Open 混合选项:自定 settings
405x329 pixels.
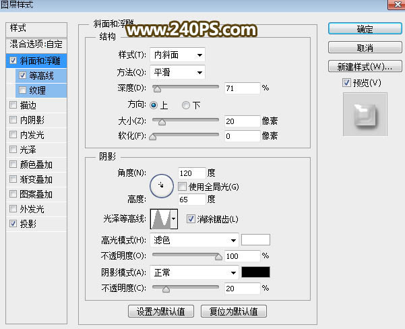click(36, 44)
